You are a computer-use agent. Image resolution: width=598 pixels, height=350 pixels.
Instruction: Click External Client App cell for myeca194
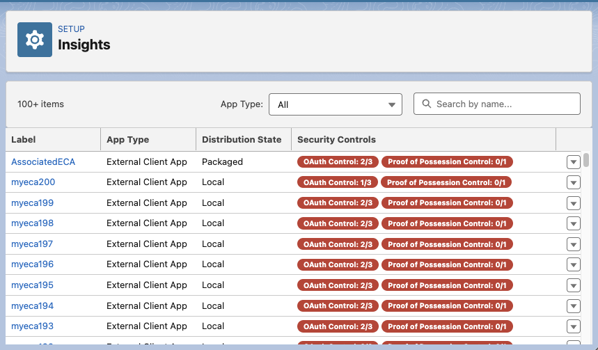point(147,305)
